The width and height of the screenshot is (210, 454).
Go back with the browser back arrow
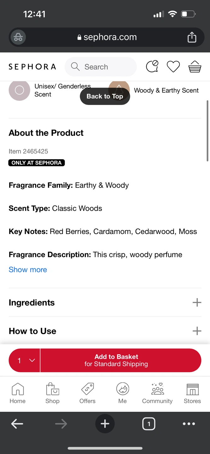pos(17,424)
